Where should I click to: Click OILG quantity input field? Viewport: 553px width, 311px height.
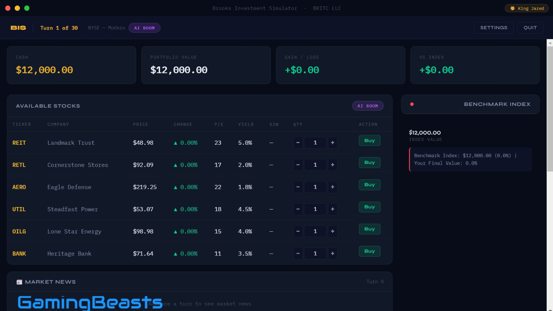[315, 231]
